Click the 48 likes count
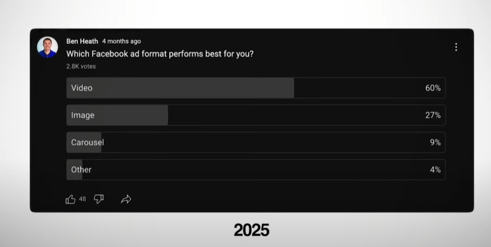This screenshot has width=491, height=247. 82,199
